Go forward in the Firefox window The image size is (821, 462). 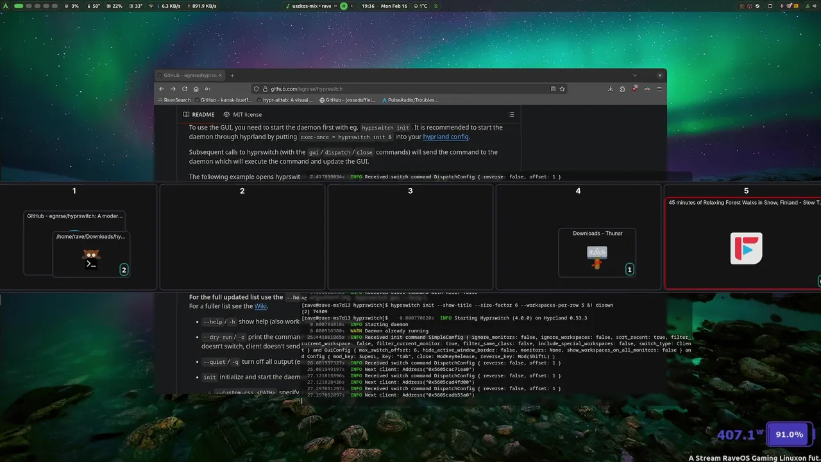coord(173,89)
